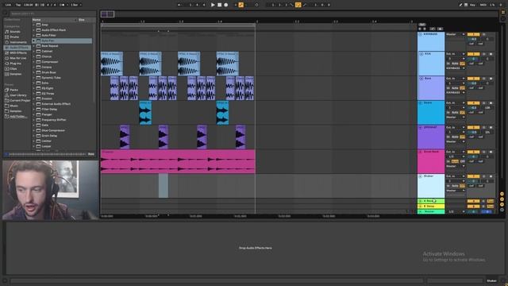
Task: Select the pink Drum Rack clip
Action: (x=178, y=161)
